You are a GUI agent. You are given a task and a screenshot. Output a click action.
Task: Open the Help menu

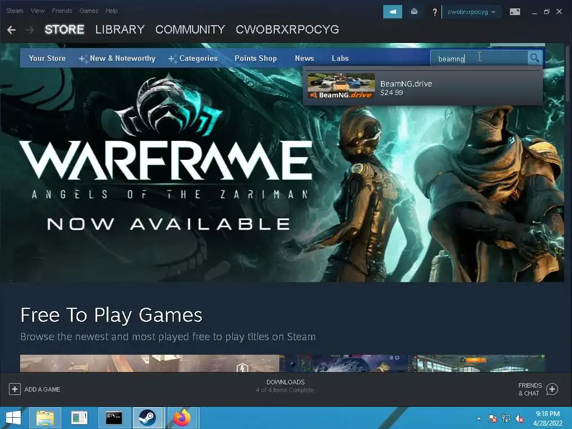point(112,11)
